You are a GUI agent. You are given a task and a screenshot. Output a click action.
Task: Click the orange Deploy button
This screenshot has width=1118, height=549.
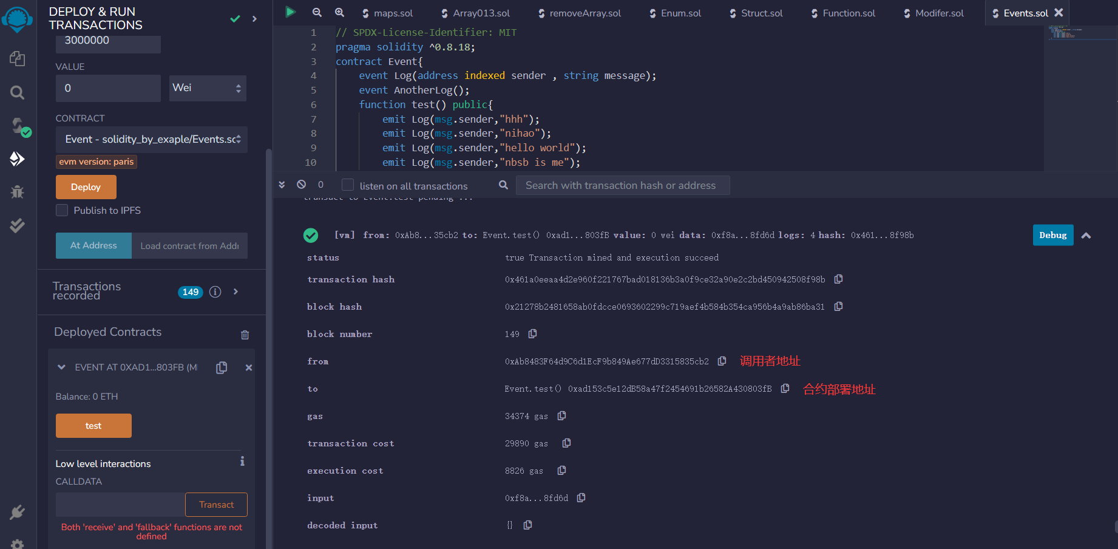tap(86, 187)
